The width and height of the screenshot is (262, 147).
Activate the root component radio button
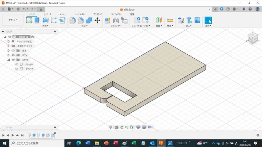coord(32,37)
